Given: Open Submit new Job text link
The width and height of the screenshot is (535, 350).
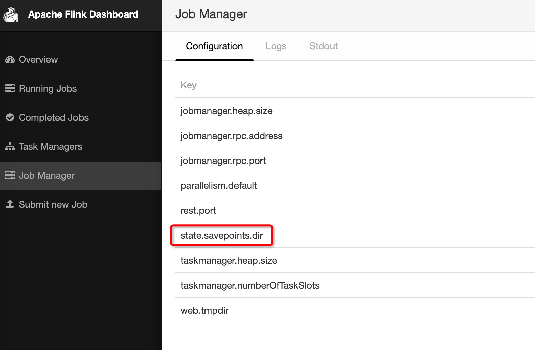Looking at the screenshot, I should 53,205.
